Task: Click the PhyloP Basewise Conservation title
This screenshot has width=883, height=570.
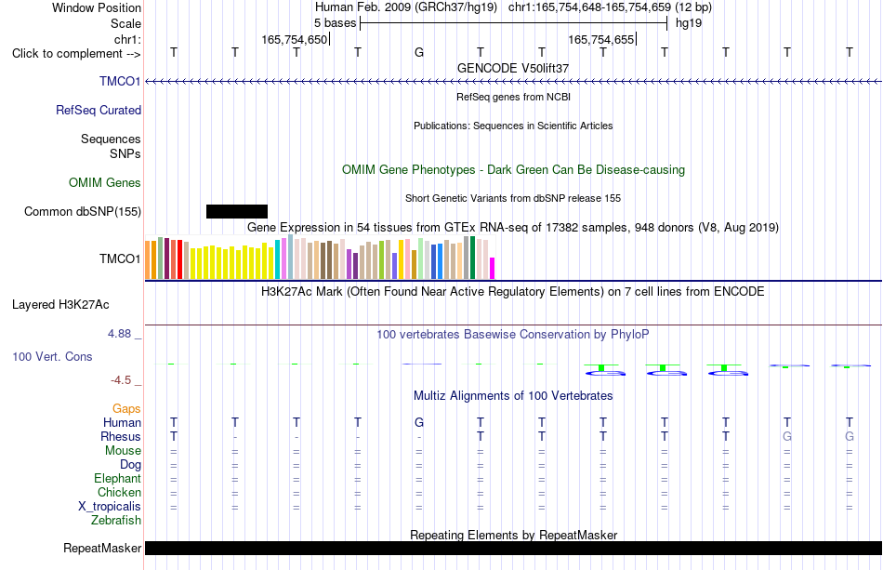Action: (x=513, y=334)
